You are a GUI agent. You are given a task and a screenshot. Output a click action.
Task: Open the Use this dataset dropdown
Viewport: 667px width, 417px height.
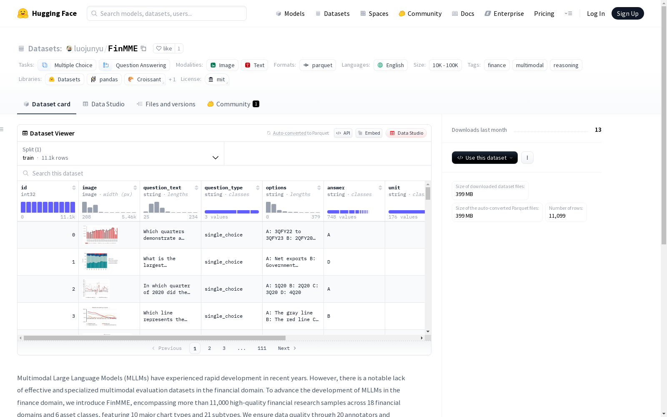point(485,158)
